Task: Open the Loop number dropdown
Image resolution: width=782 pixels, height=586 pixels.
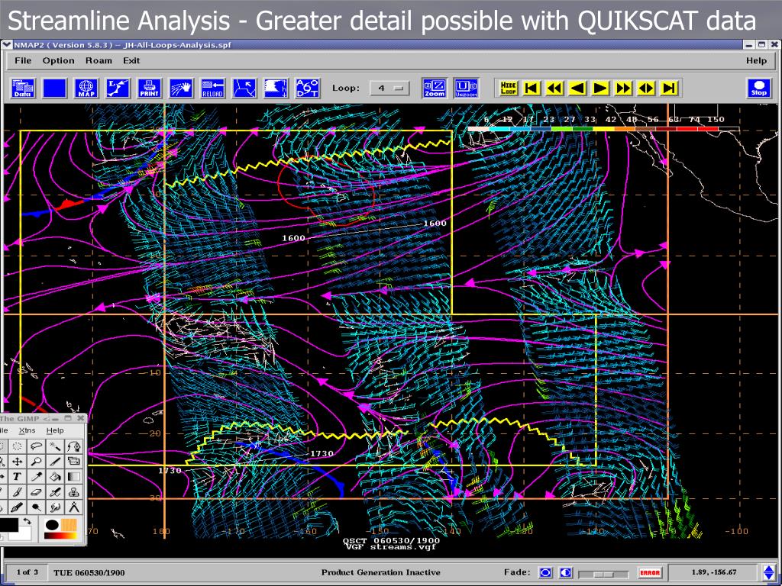Action: 389,89
